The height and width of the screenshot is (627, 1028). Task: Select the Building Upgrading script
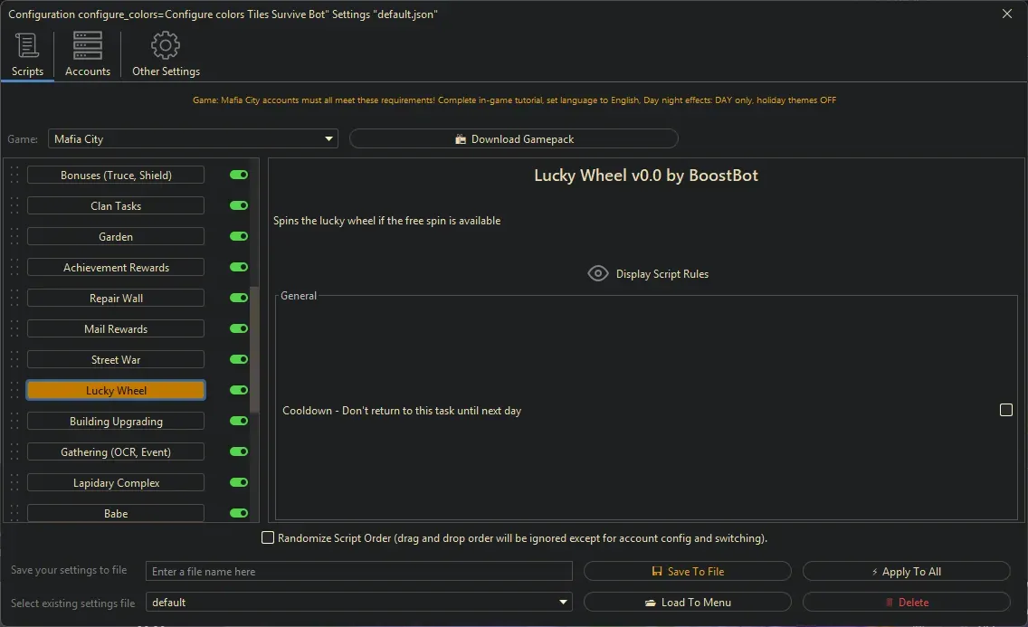[x=116, y=422]
